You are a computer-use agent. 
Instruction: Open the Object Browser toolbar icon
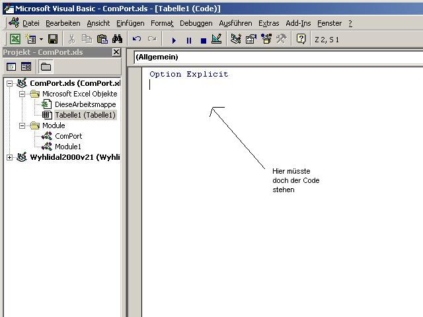pos(266,39)
